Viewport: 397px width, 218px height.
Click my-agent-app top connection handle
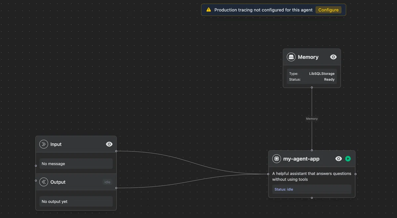tap(312, 150)
